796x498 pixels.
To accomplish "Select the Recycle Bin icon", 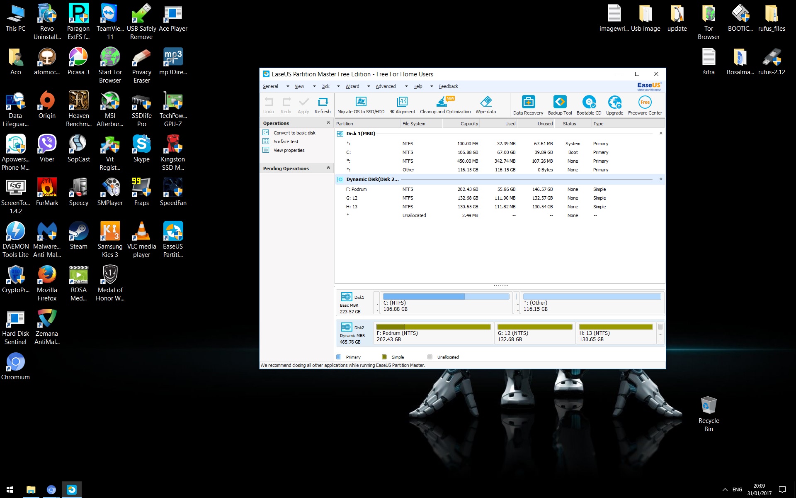I will (x=709, y=414).
